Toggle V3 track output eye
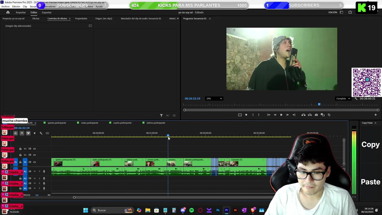 tap(34, 149)
